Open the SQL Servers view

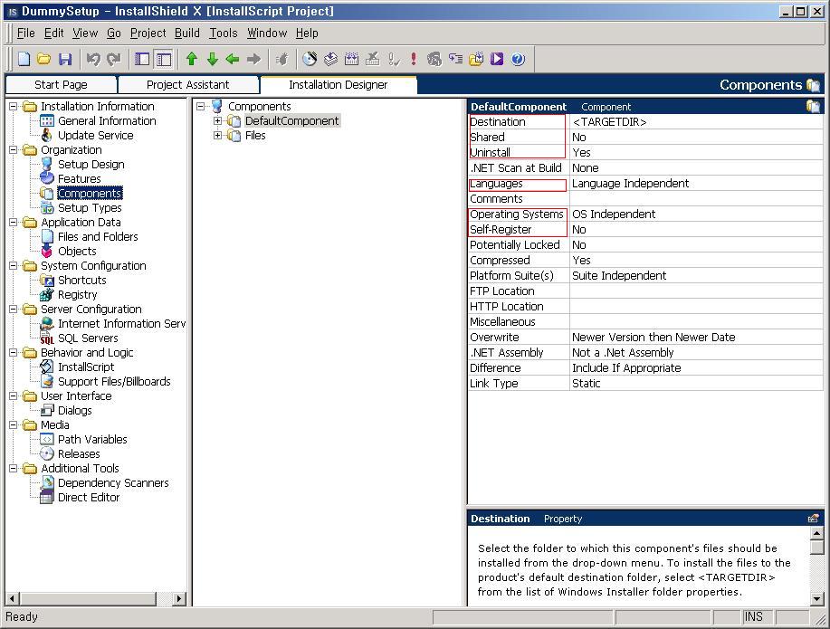pos(88,338)
